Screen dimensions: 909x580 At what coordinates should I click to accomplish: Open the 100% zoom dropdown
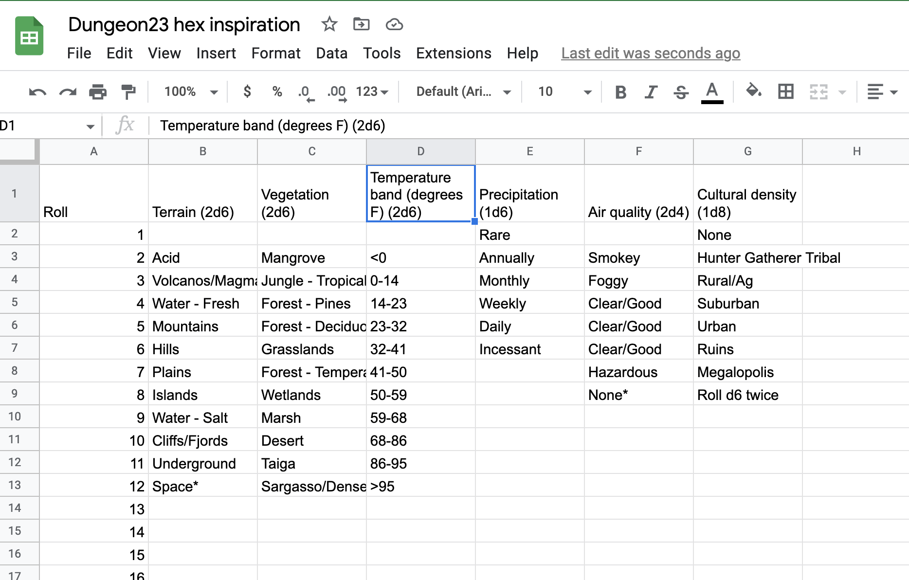click(191, 92)
